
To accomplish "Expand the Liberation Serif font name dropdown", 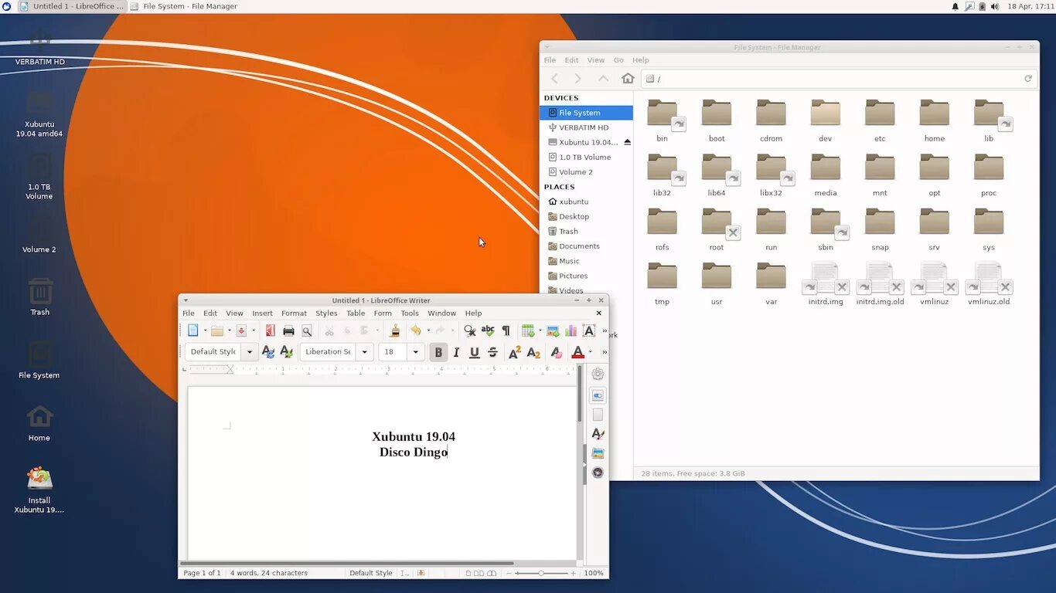I will pyautogui.click(x=365, y=352).
